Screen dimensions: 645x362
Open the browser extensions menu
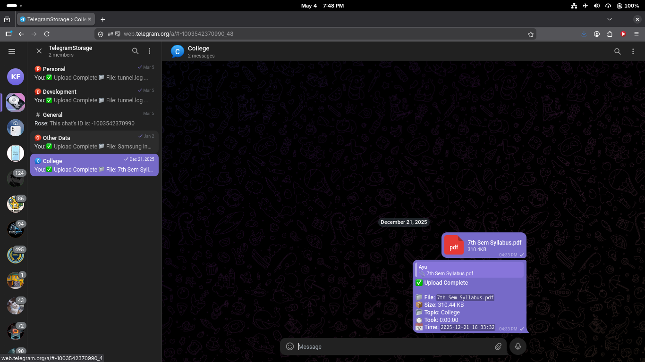point(610,34)
